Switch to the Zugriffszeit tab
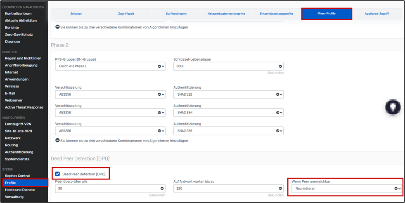Image resolution: width=405 pixels, height=203 pixels. click(x=126, y=14)
